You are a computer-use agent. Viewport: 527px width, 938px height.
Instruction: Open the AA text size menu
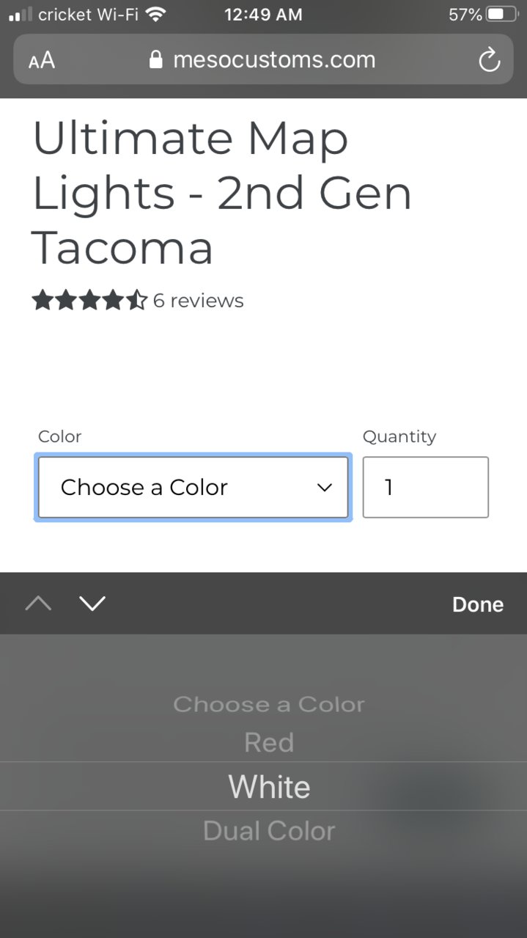tap(42, 60)
